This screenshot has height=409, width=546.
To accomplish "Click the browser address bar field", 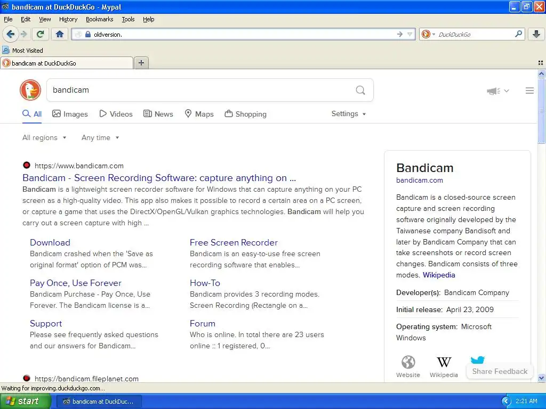I will coord(244,34).
